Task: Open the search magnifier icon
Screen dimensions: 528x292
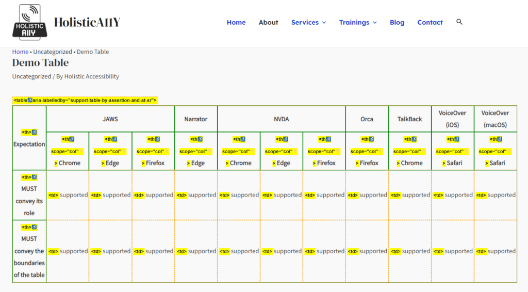Action: pos(459,22)
